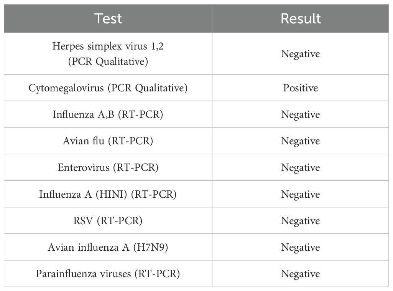Select the Cytomegalovirus (PCR Qualitative) cell
Image resolution: width=393 pixels, height=291 pixels.
(108, 88)
